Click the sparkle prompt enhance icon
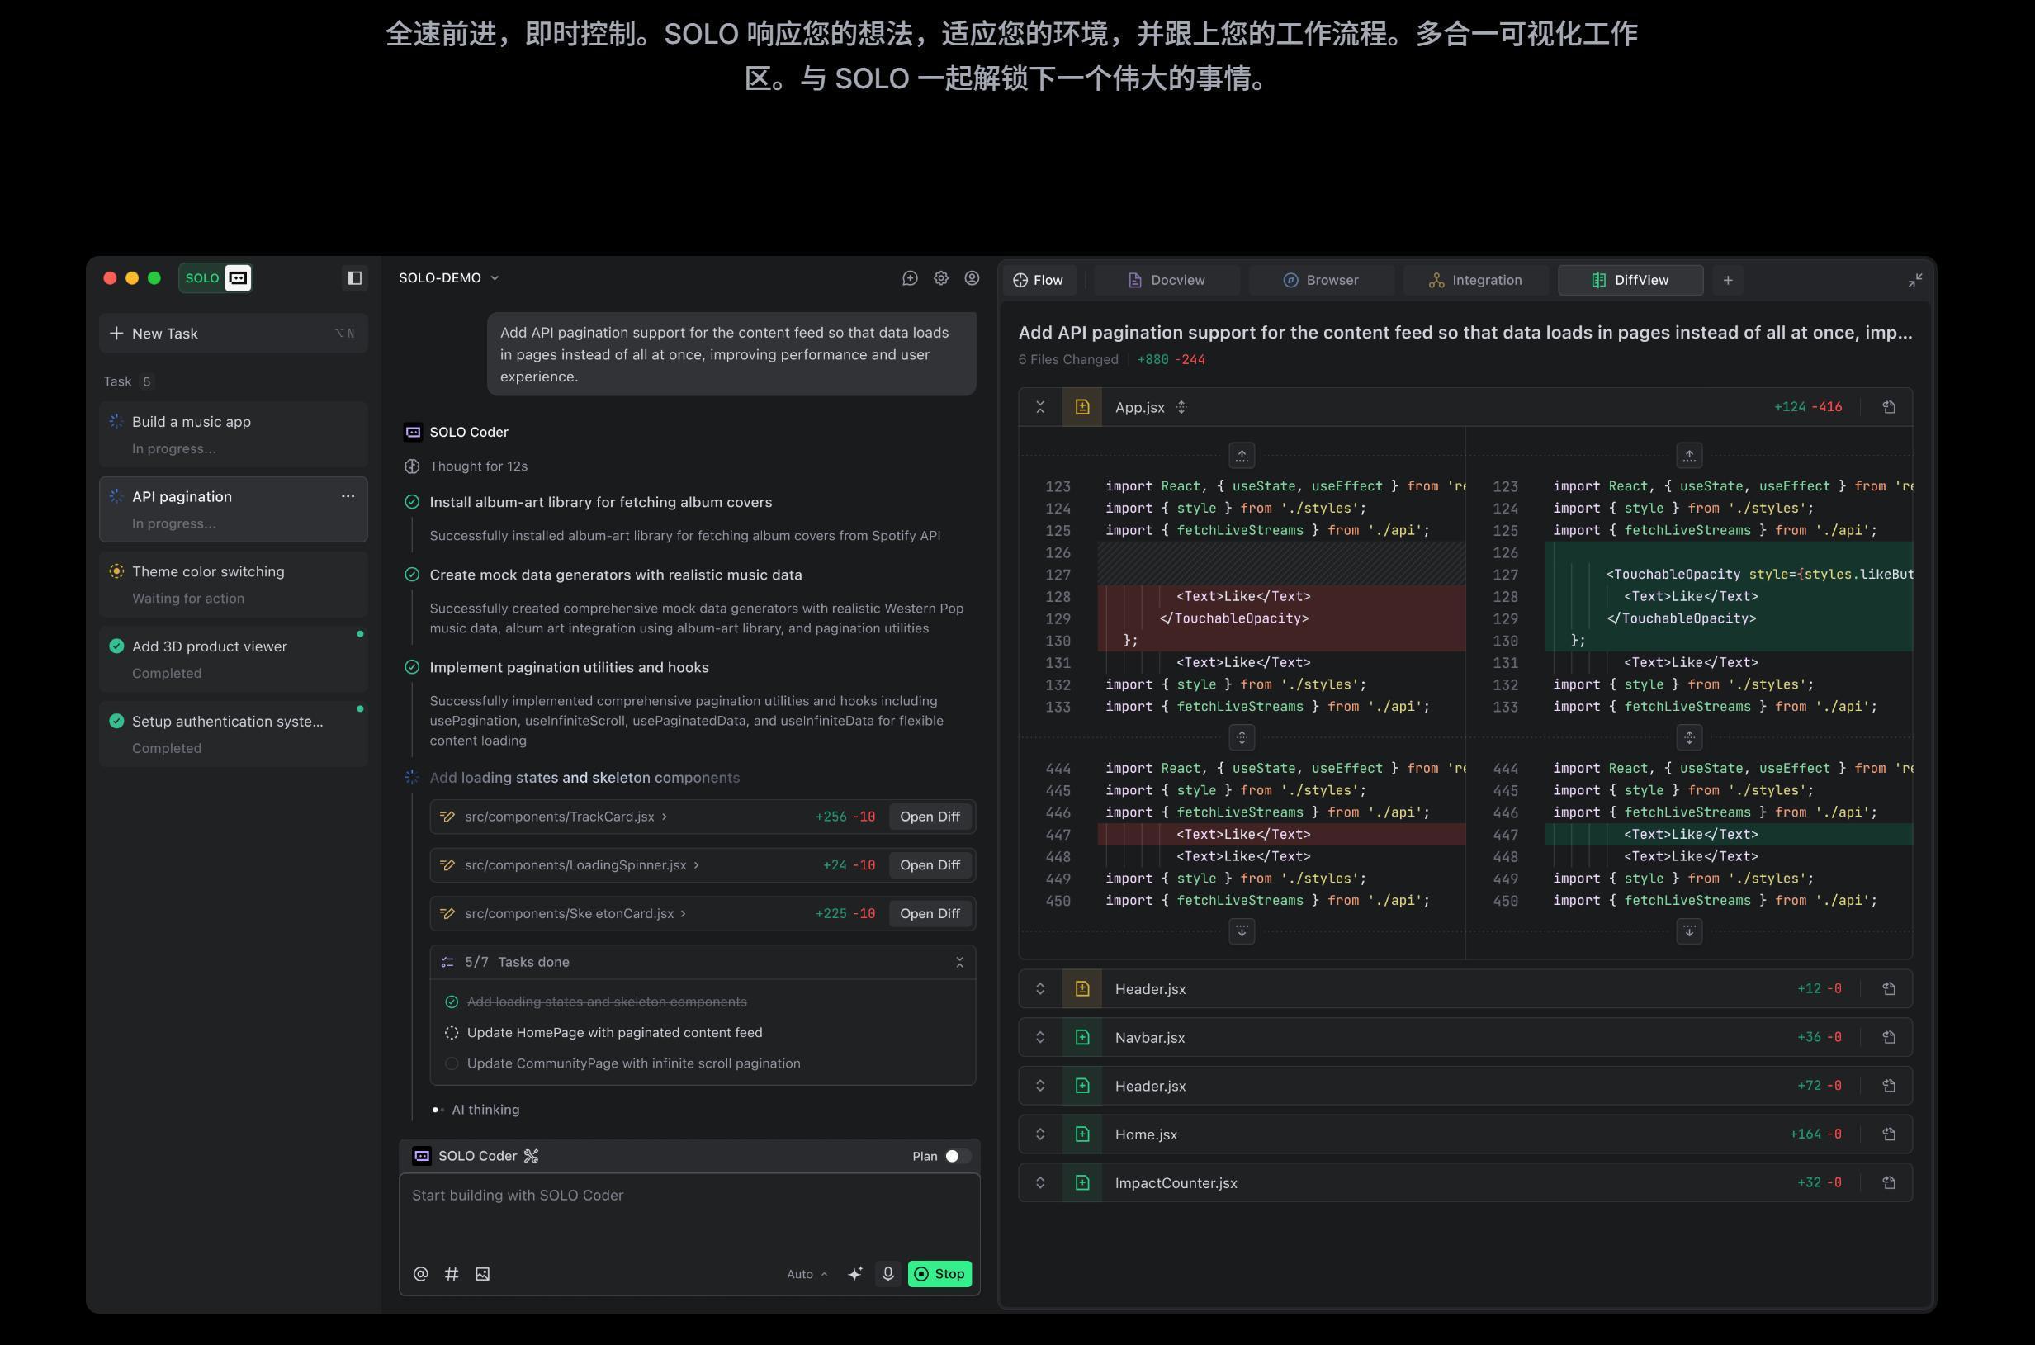2035x1345 pixels. [x=855, y=1274]
